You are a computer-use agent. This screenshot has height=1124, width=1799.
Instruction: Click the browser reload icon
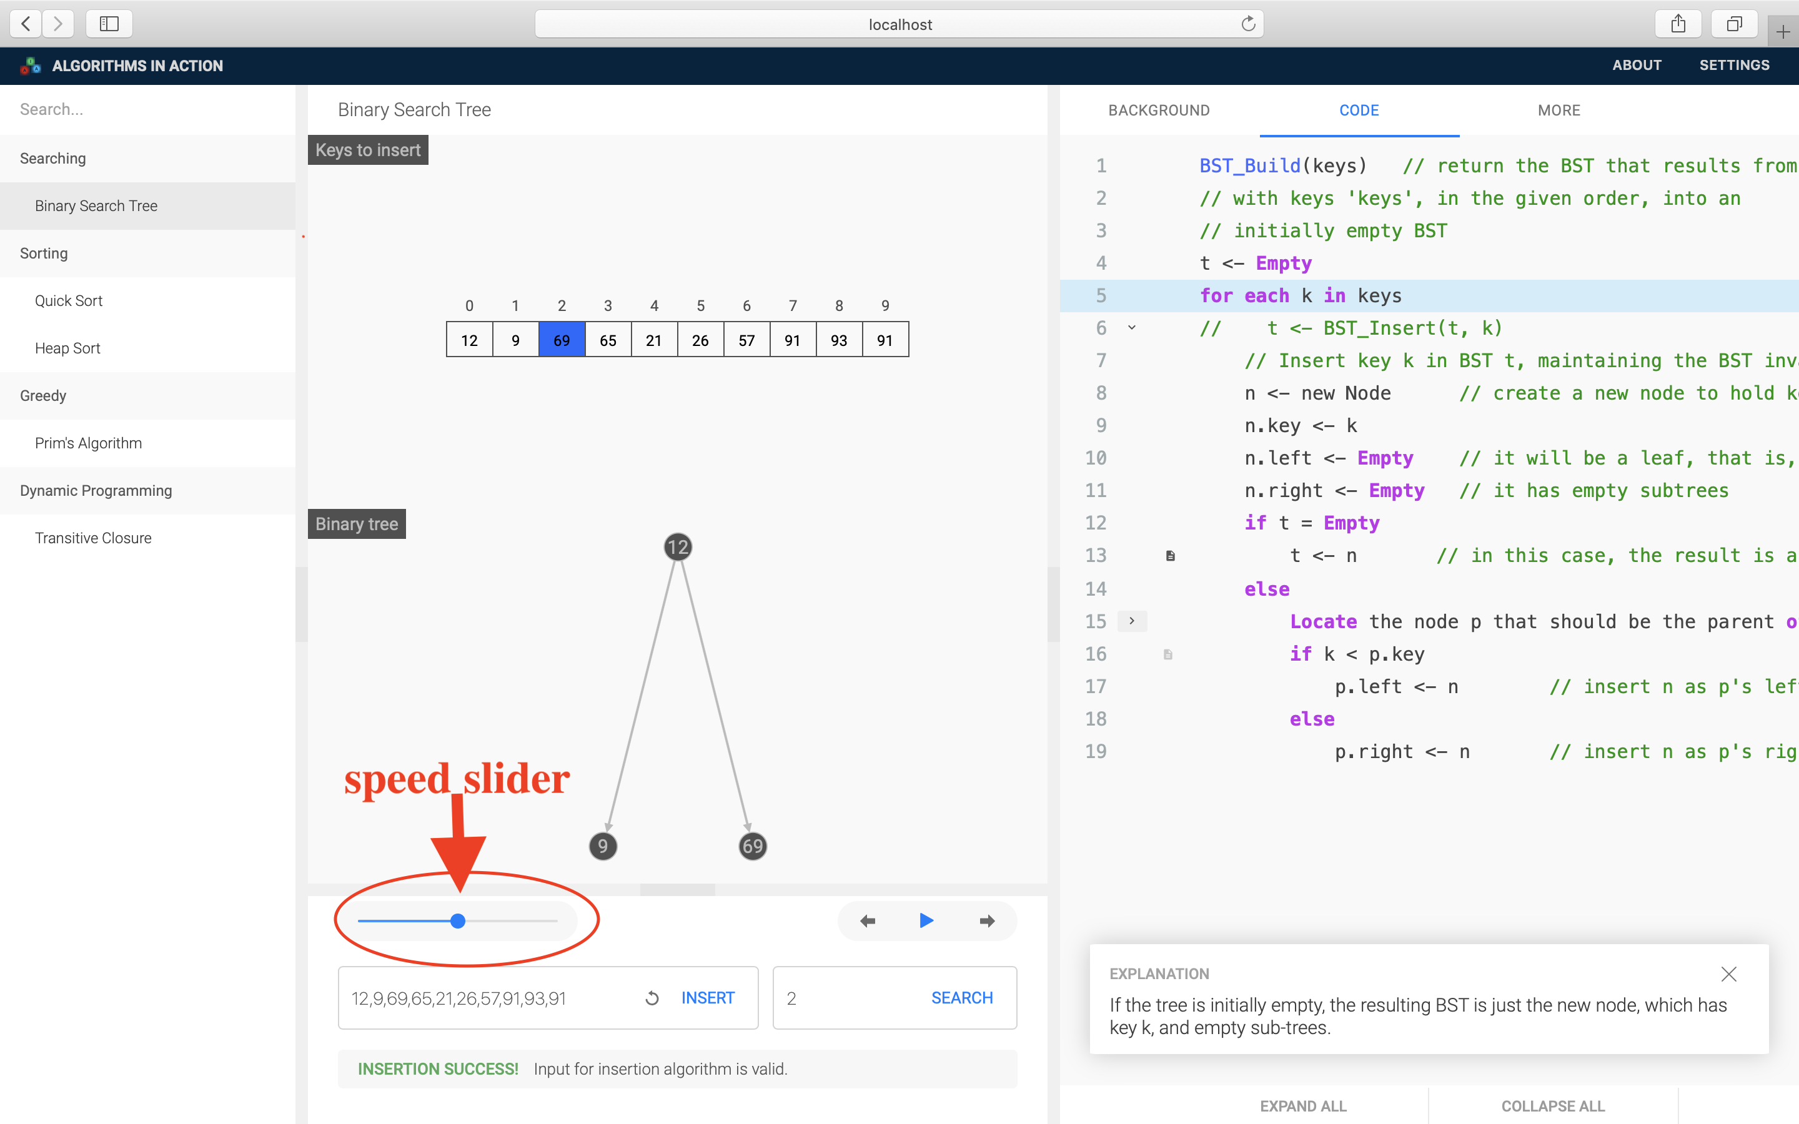[x=1248, y=24]
